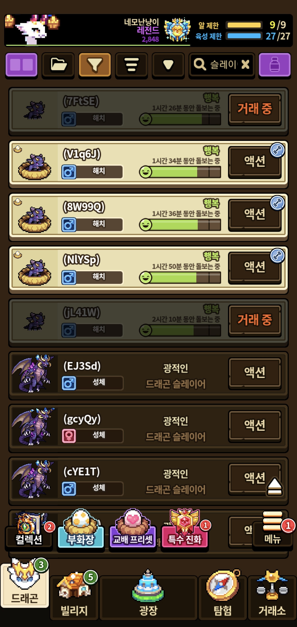This screenshot has height=627, width=297.
Task: Open the 특수 진화 special evolution icon
Action: pos(185,529)
